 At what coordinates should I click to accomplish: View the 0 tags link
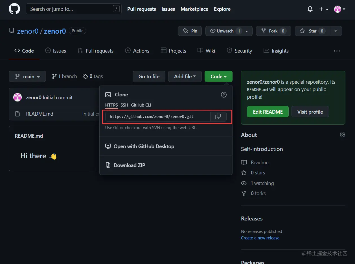point(93,76)
